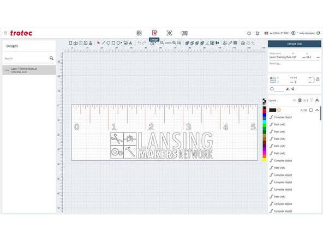Click the search magnifier icon
The width and height of the screenshot is (323, 242).
point(51,58)
